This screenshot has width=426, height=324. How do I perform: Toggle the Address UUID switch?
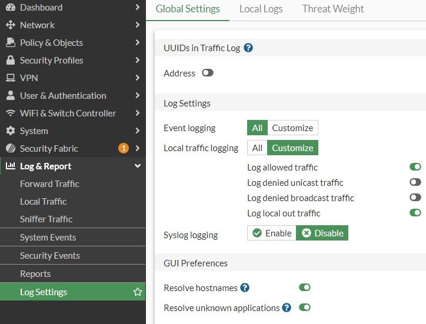[x=207, y=73]
